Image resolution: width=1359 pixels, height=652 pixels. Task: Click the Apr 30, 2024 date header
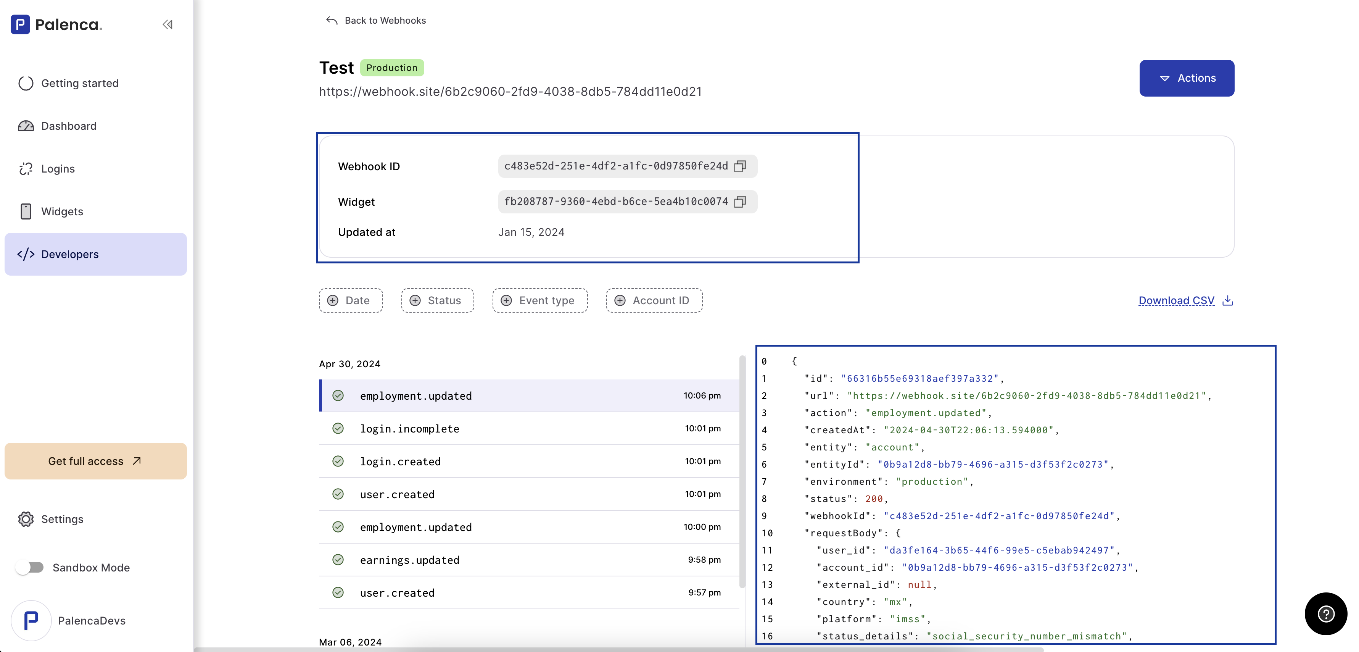pyautogui.click(x=350, y=364)
